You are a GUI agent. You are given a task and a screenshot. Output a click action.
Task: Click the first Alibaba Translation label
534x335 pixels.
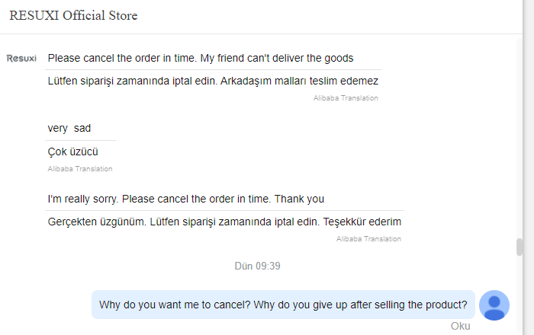(x=346, y=98)
